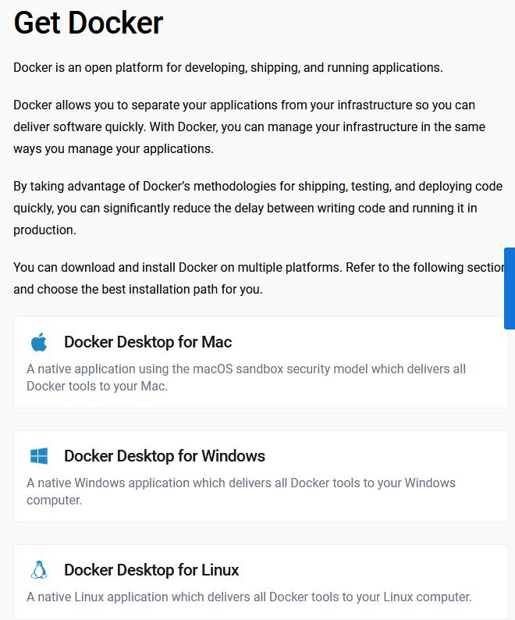Click the Mac card text "A native application using the macOS sandbox"
Viewport: 515px width, 620px height.
point(155,369)
